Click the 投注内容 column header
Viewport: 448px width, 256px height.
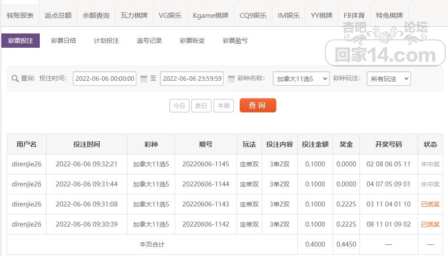pyautogui.click(x=280, y=144)
